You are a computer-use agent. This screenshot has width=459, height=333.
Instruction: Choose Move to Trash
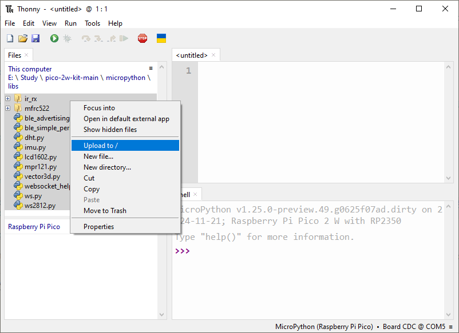pos(125,211)
